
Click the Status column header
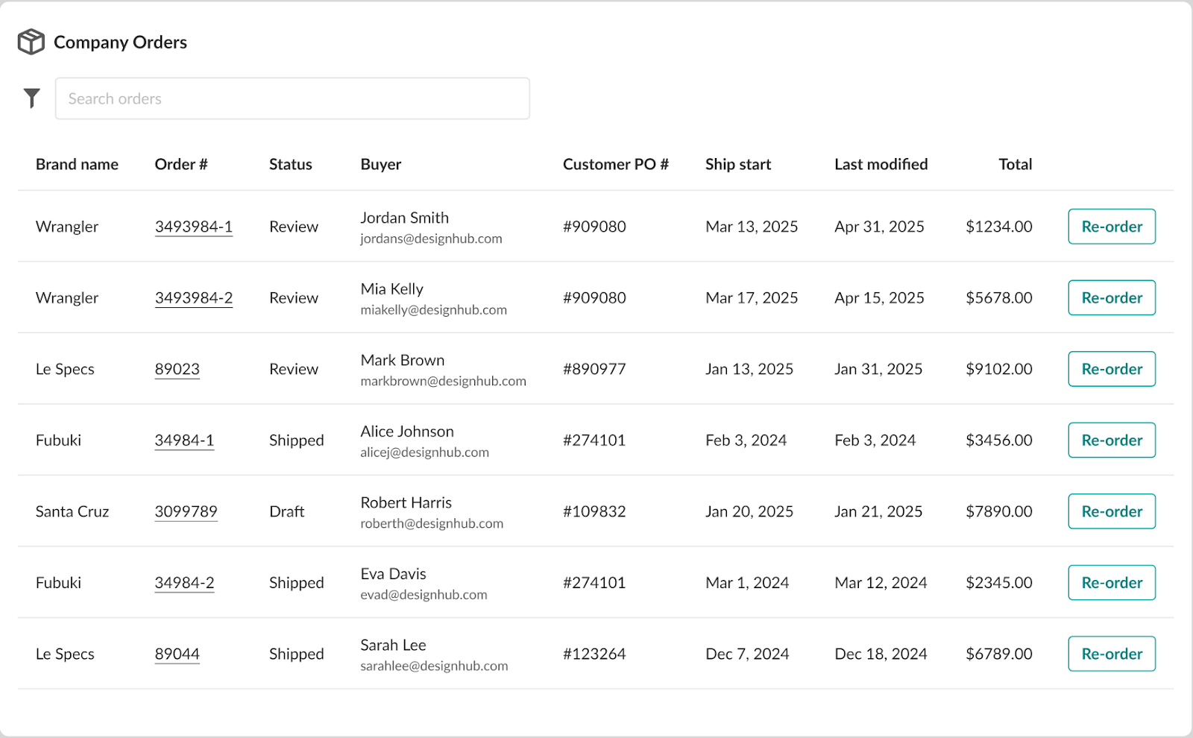click(290, 164)
